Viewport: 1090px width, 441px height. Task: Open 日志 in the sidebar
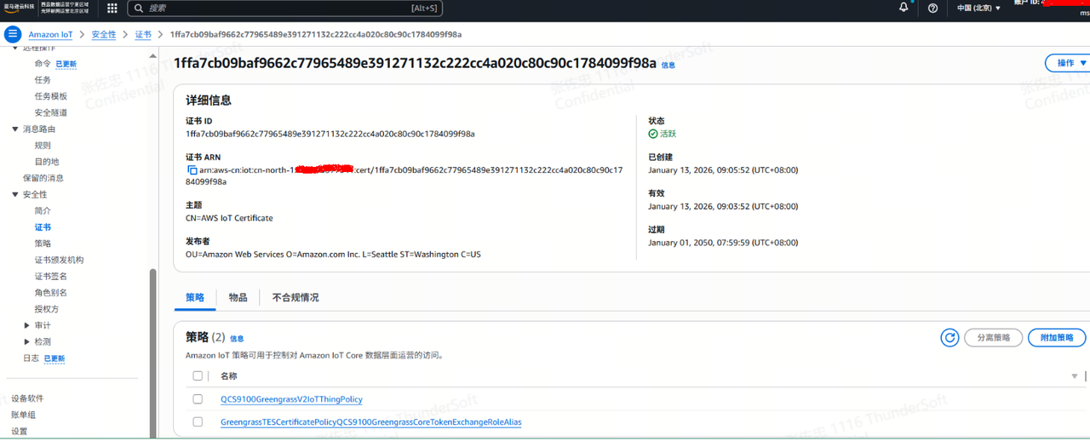pos(31,358)
